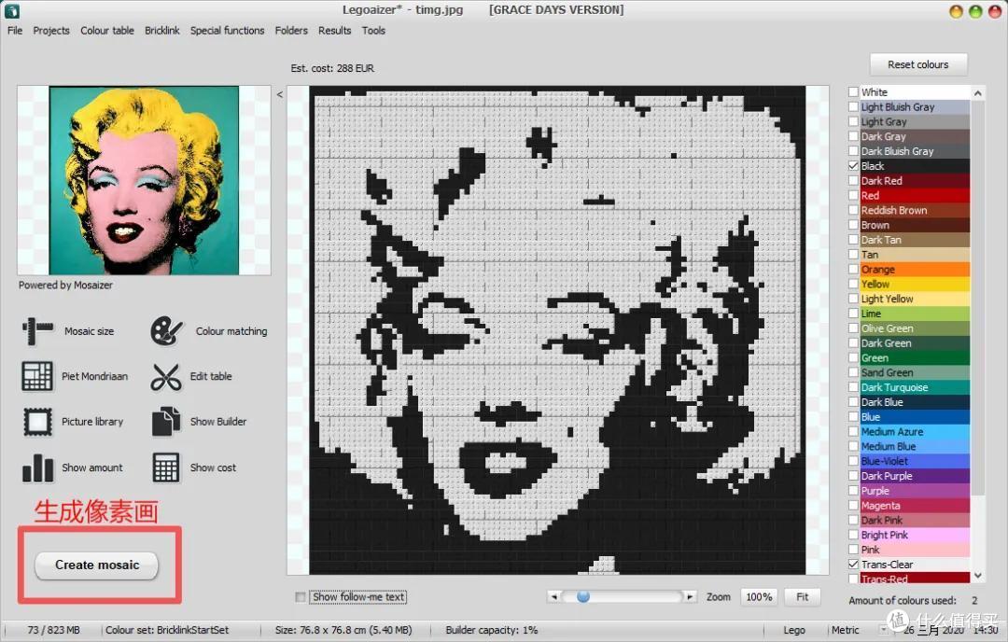
Task: Enable the Olive Green checkbox
Action: coord(854,328)
